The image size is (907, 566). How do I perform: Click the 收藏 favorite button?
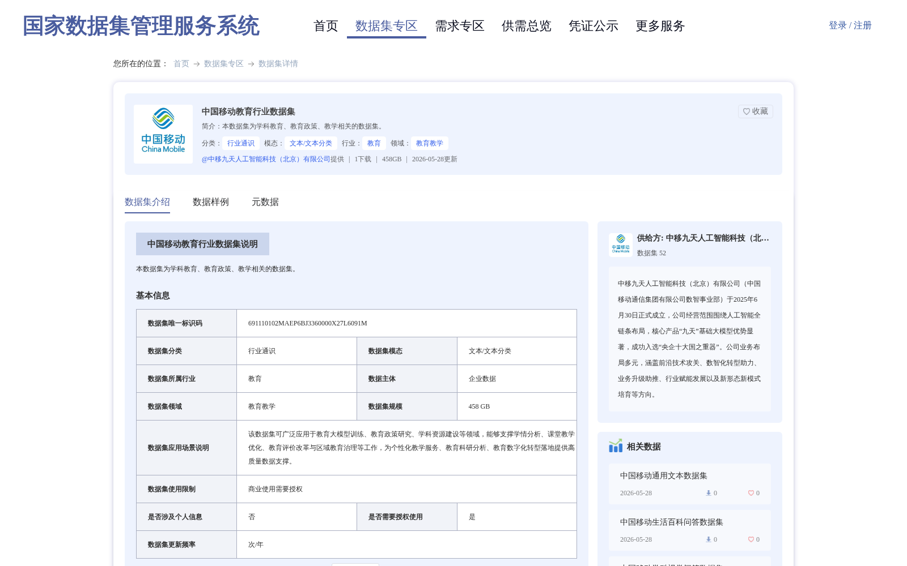pos(756,112)
